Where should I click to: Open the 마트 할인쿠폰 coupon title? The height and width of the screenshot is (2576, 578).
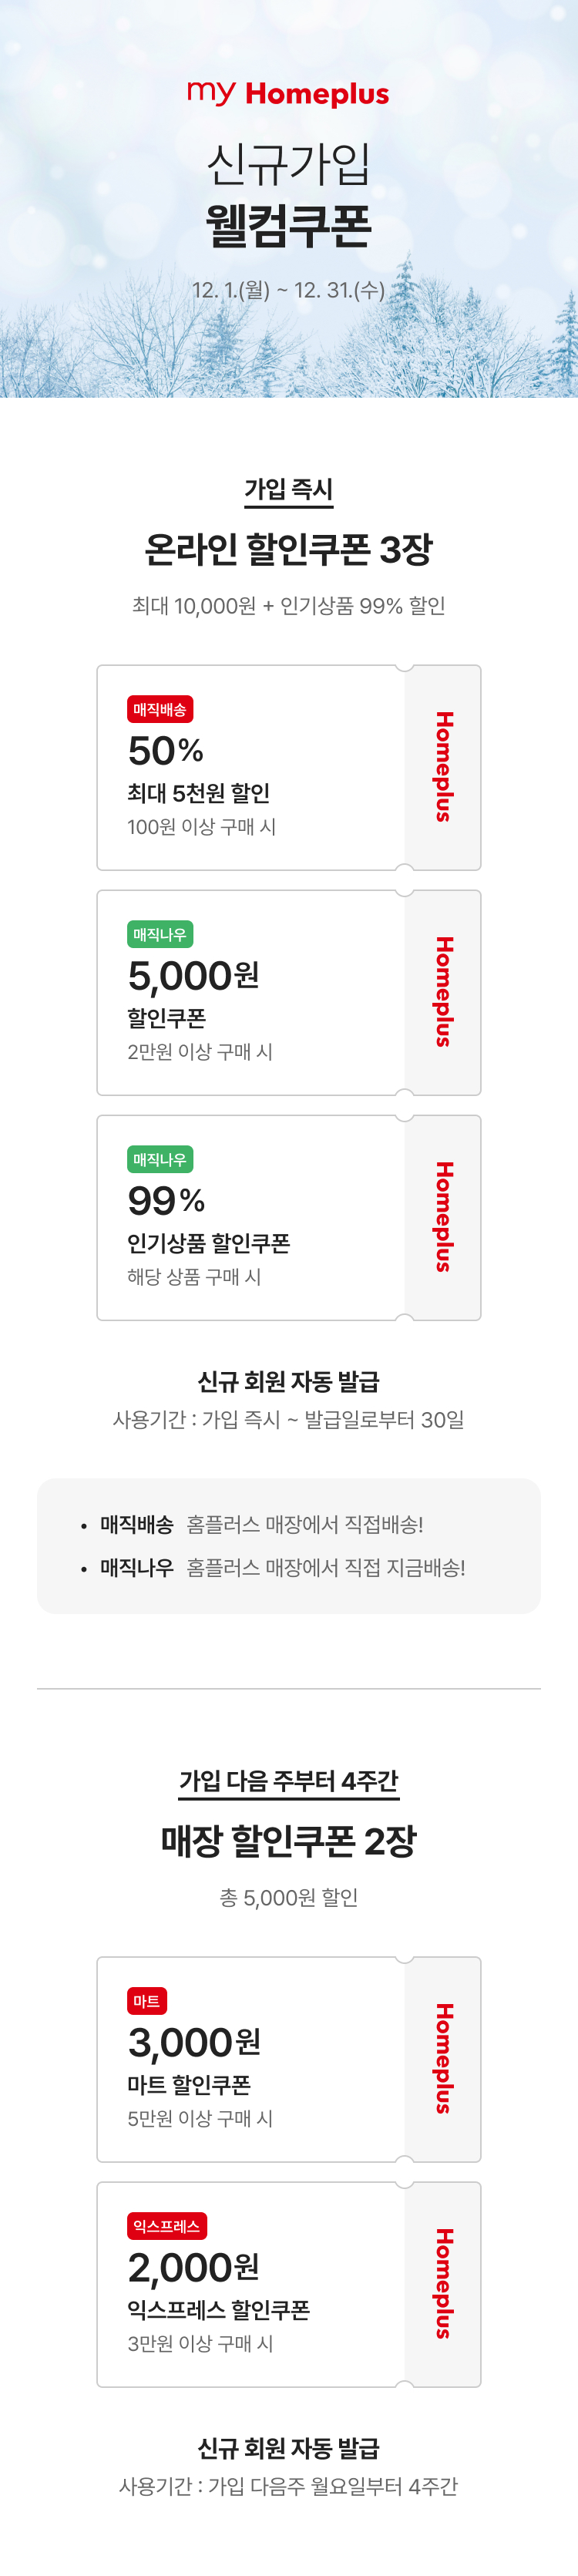[x=189, y=2084]
